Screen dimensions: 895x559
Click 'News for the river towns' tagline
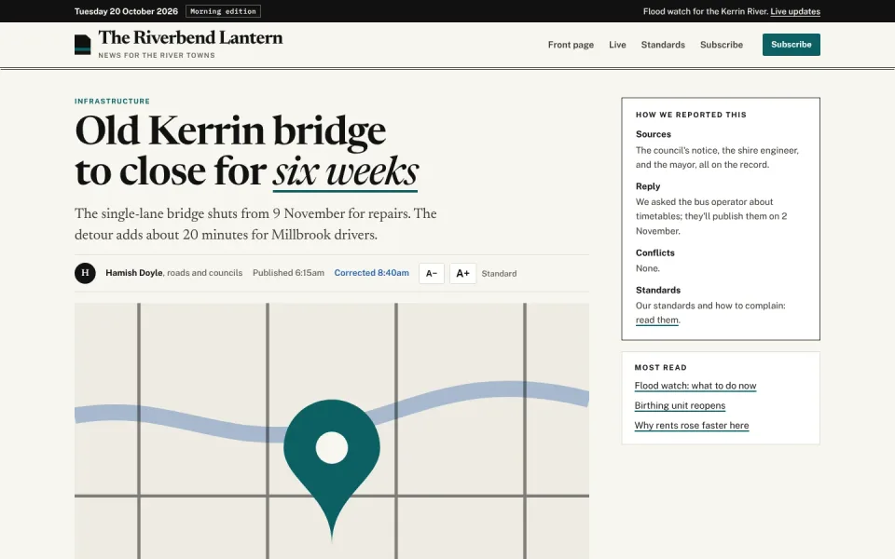pos(157,55)
